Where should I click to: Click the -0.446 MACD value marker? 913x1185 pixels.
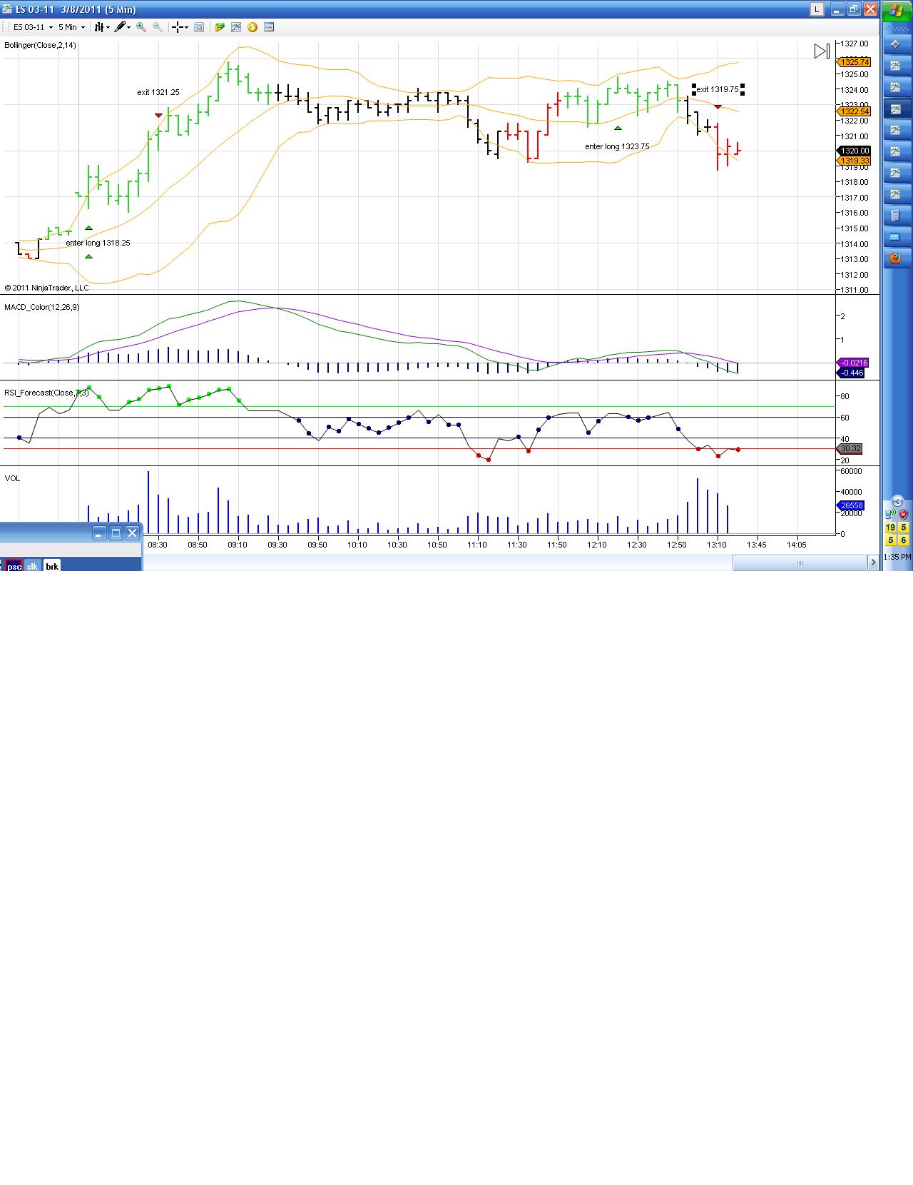(x=851, y=373)
